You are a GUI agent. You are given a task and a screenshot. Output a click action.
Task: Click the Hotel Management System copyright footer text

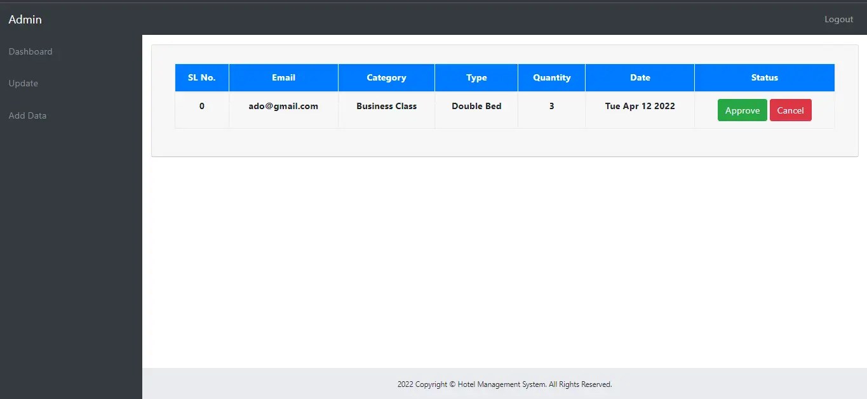point(504,384)
